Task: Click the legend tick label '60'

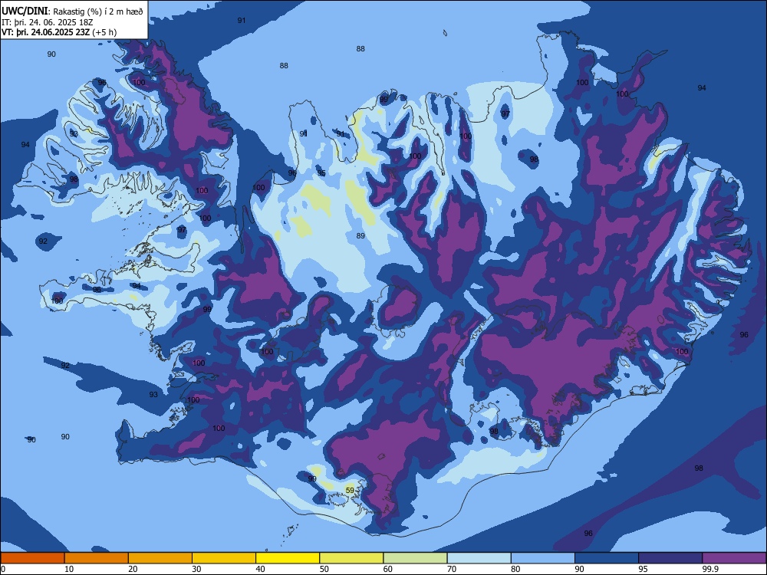Action: 388,569
